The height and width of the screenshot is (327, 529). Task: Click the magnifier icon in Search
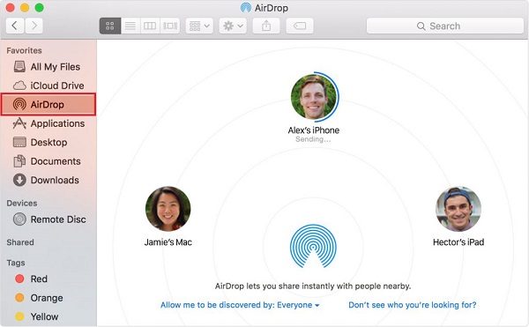(x=421, y=26)
